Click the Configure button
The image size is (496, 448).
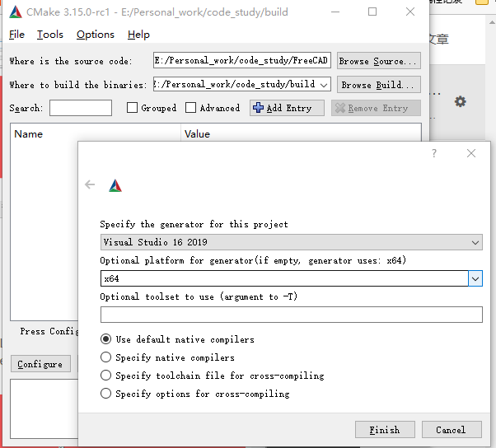pyautogui.click(x=40, y=364)
